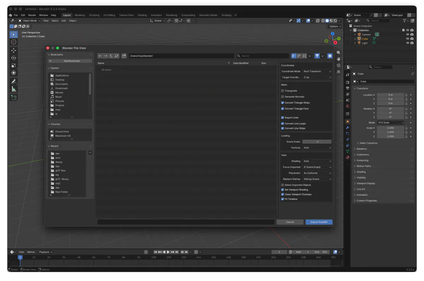Click the Add Bookmark button

point(70,61)
